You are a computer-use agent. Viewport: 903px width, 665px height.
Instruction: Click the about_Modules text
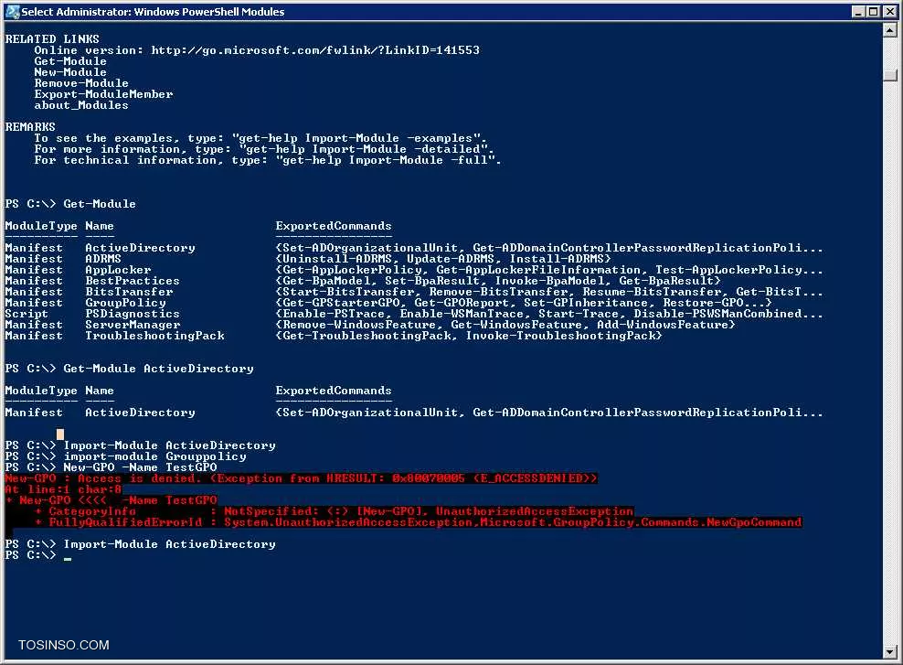[81, 105]
